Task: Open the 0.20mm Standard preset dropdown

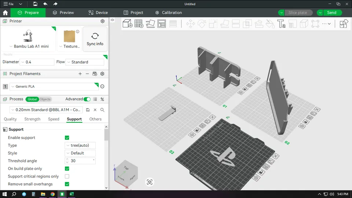Action: click(46, 110)
